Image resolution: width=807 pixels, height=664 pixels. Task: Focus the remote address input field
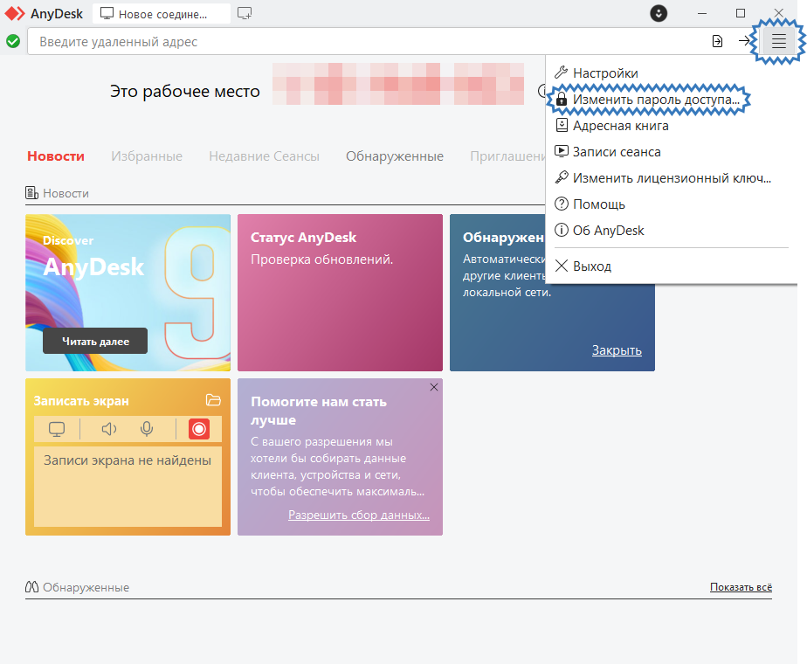[368, 41]
